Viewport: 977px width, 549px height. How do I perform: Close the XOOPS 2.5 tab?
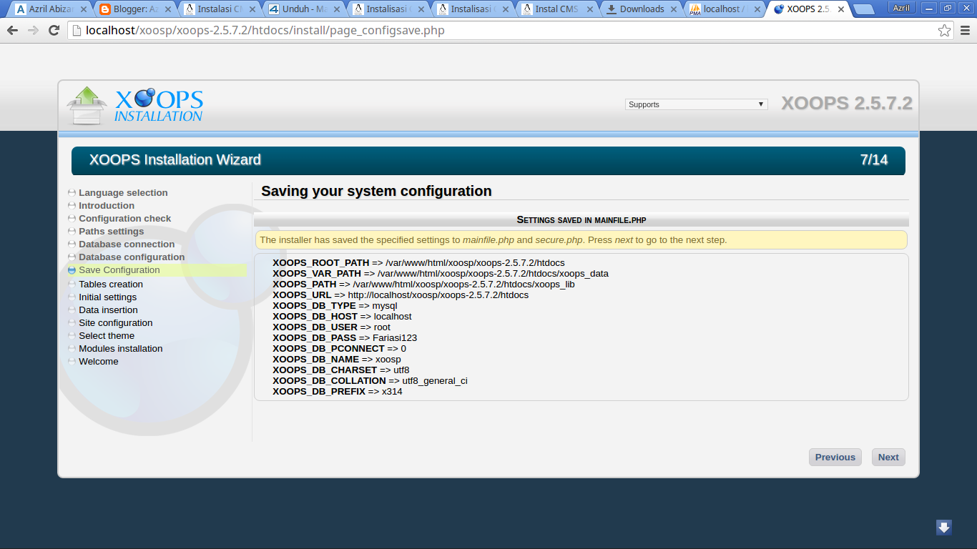tap(841, 9)
